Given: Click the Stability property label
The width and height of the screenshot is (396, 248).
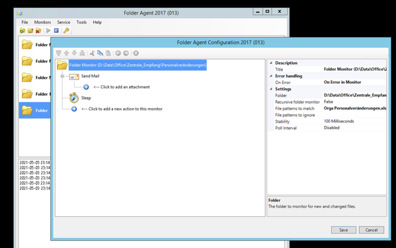Looking at the screenshot, I should click(x=282, y=121).
